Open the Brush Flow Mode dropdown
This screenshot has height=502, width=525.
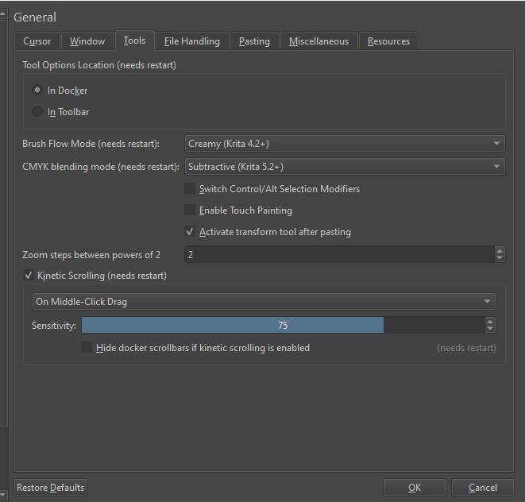(344, 144)
